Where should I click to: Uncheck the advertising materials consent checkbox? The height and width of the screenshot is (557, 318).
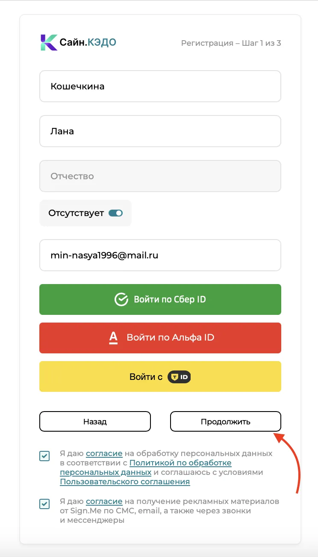44,504
